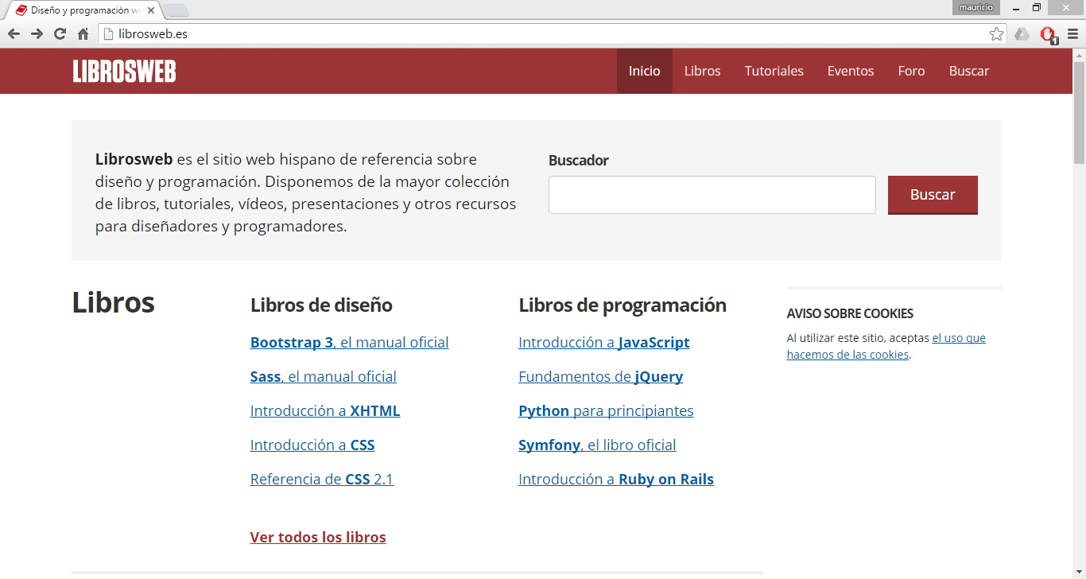Open the Tutoriales section
This screenshot has height=579, width=1086.
(x=774, y=71)
